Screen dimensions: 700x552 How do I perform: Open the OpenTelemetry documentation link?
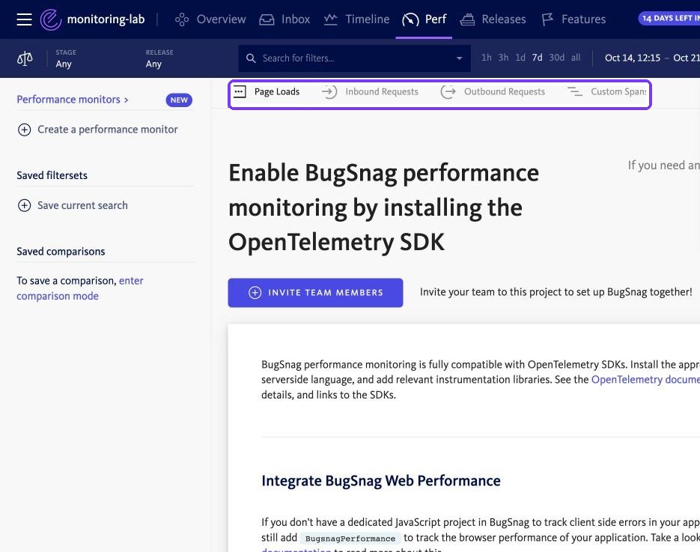(x=645, y=379)
